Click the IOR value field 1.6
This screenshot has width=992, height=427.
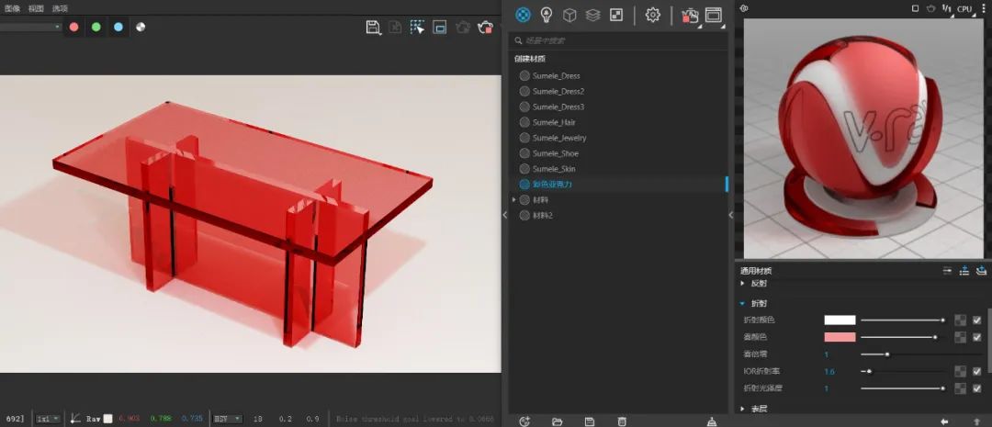tap(829, 371)
